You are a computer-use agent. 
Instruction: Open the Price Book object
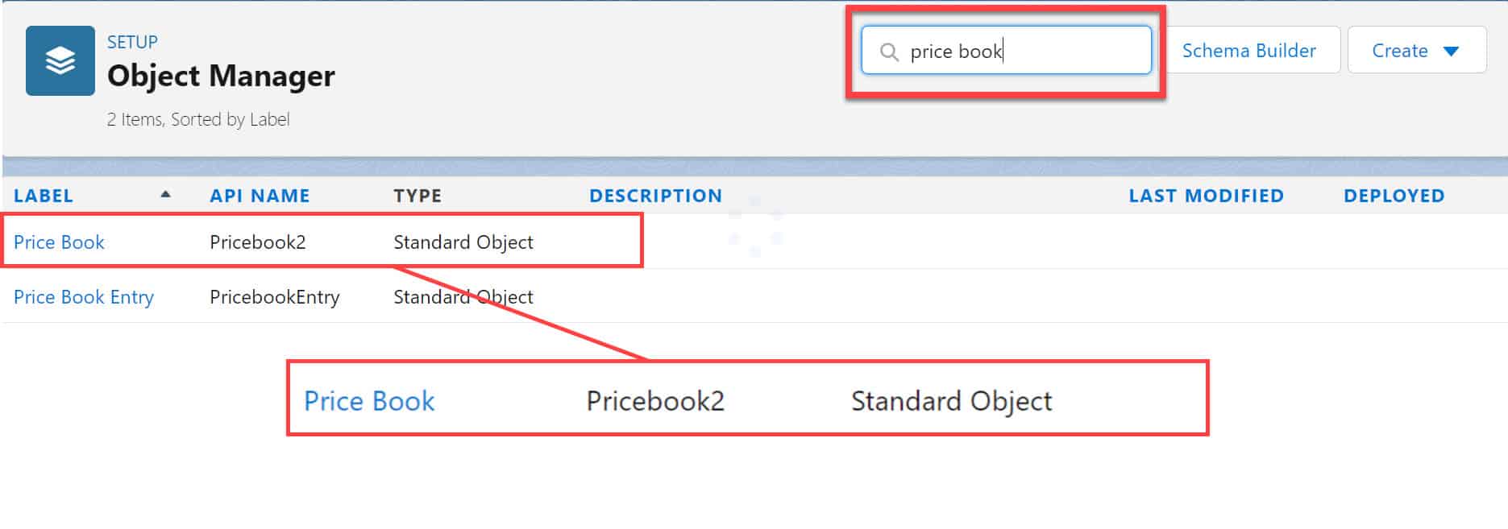59,242
